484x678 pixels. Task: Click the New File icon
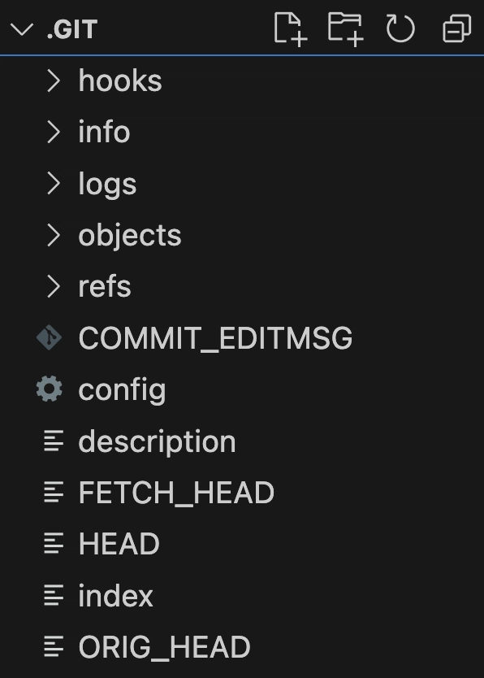tap(290, 28)
